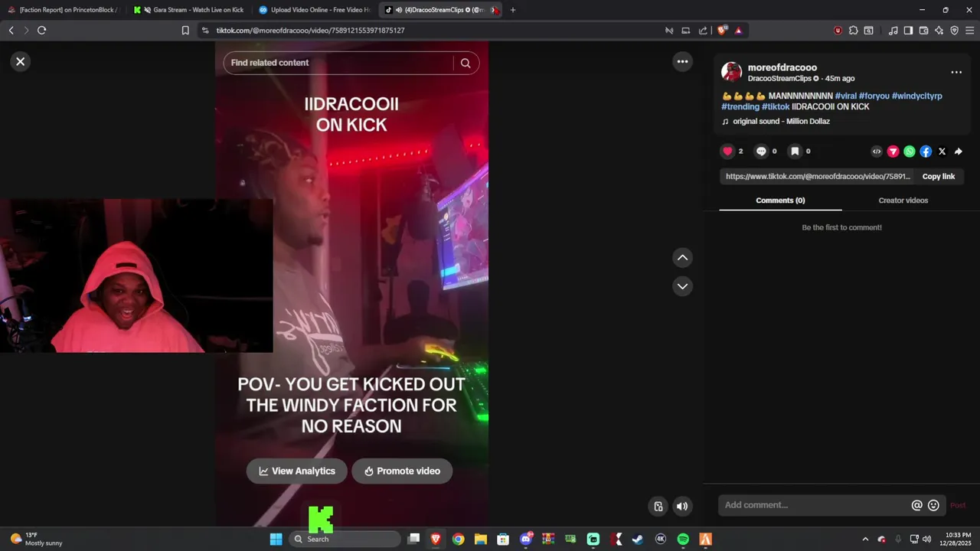
Task: Open the moreofdracooo profile avatar
Action: pos(732,72)
